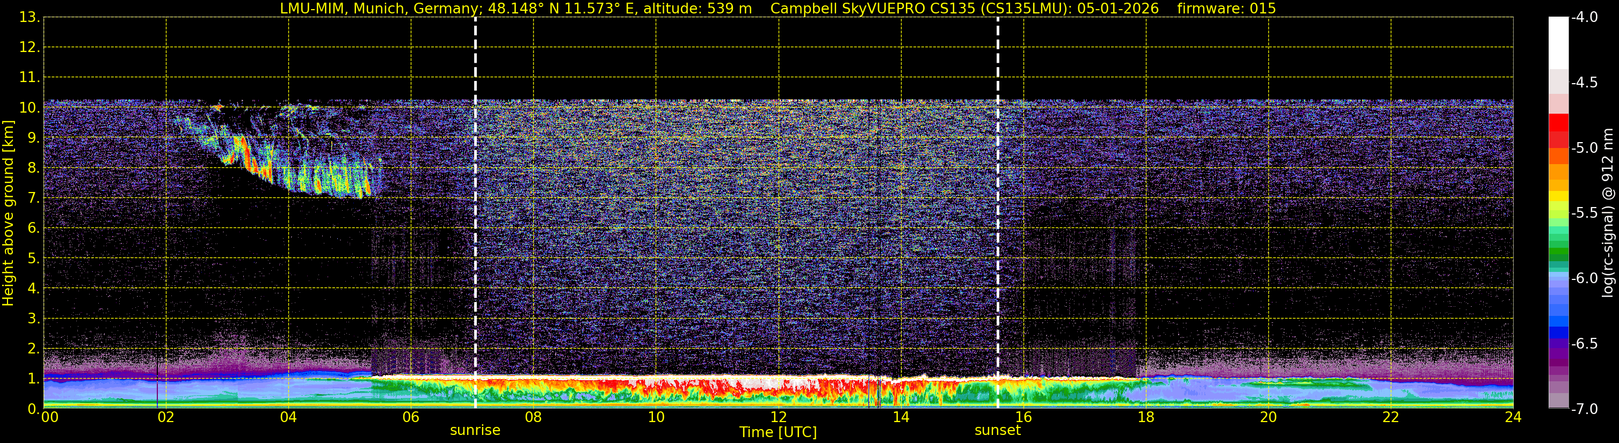Click the '06' time-axis tick label
The width and height of the screenshot is (1619, 443).
coord(411,417)
